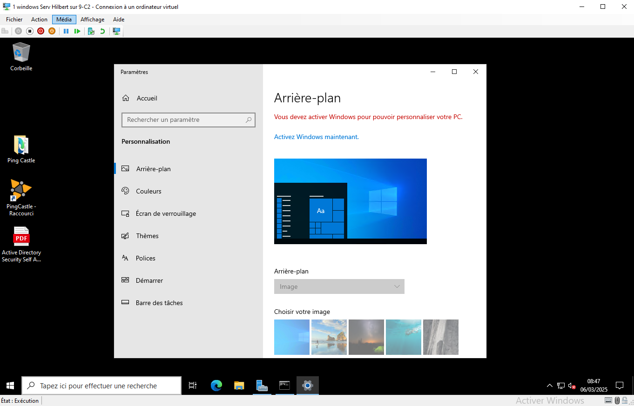This screenshot has height=406, width=634.
Task: Open Microsoft Edge from the taskbar
Action: click(x=216, y=386)
